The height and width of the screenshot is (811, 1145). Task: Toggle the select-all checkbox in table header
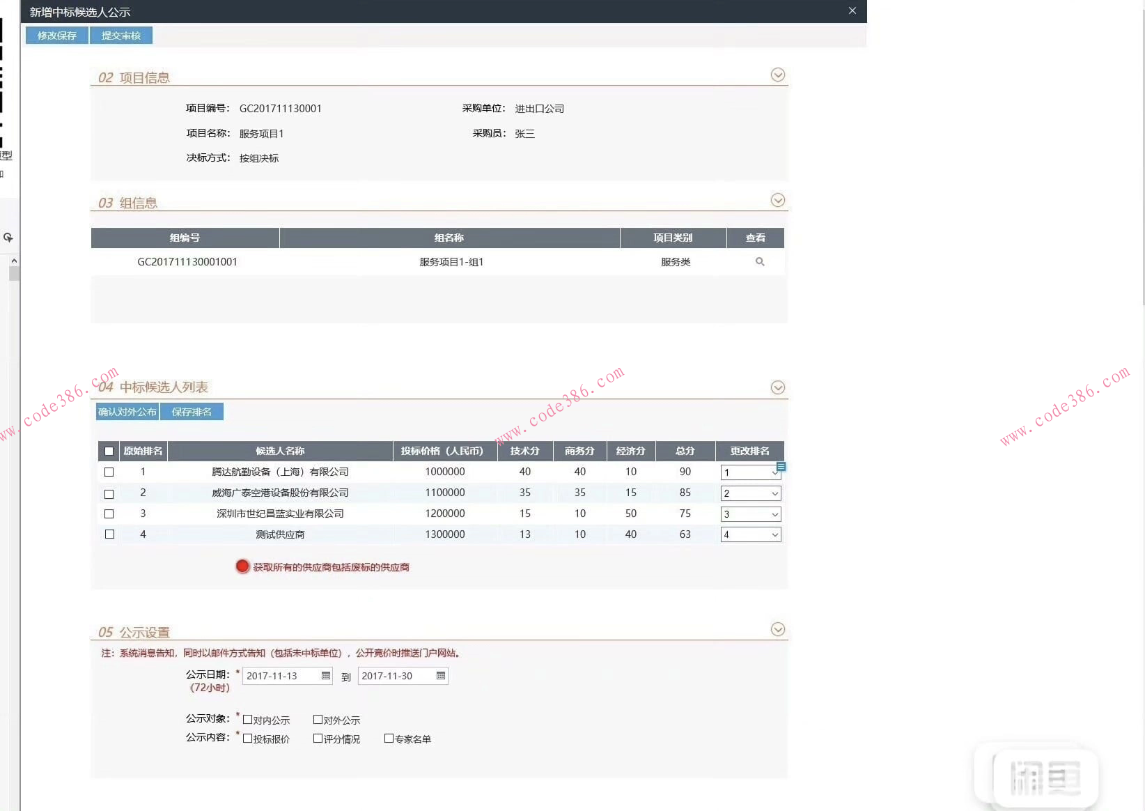coord(109,451)
